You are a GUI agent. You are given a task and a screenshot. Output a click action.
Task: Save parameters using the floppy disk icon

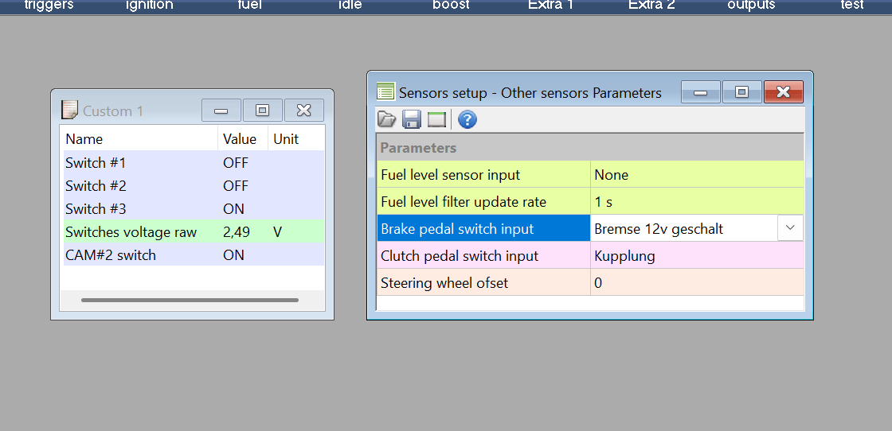[x=411, y=120]
